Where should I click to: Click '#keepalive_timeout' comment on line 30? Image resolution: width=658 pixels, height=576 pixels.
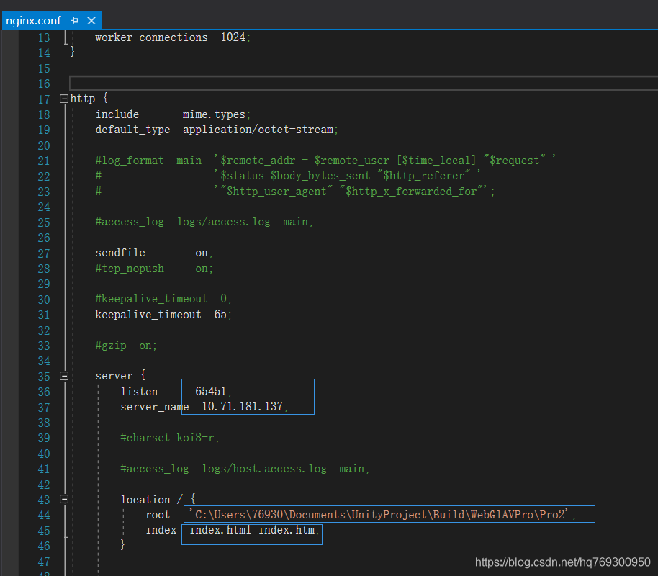[151, 299]
